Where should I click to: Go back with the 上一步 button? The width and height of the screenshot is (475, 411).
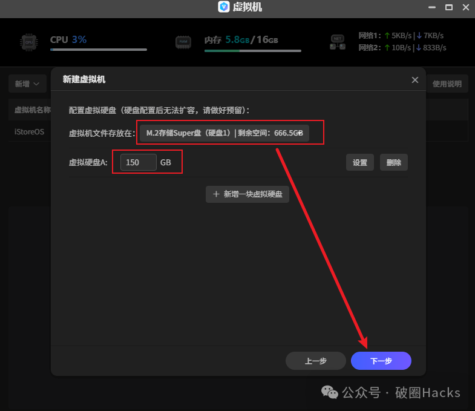click(x=315, y=361)
